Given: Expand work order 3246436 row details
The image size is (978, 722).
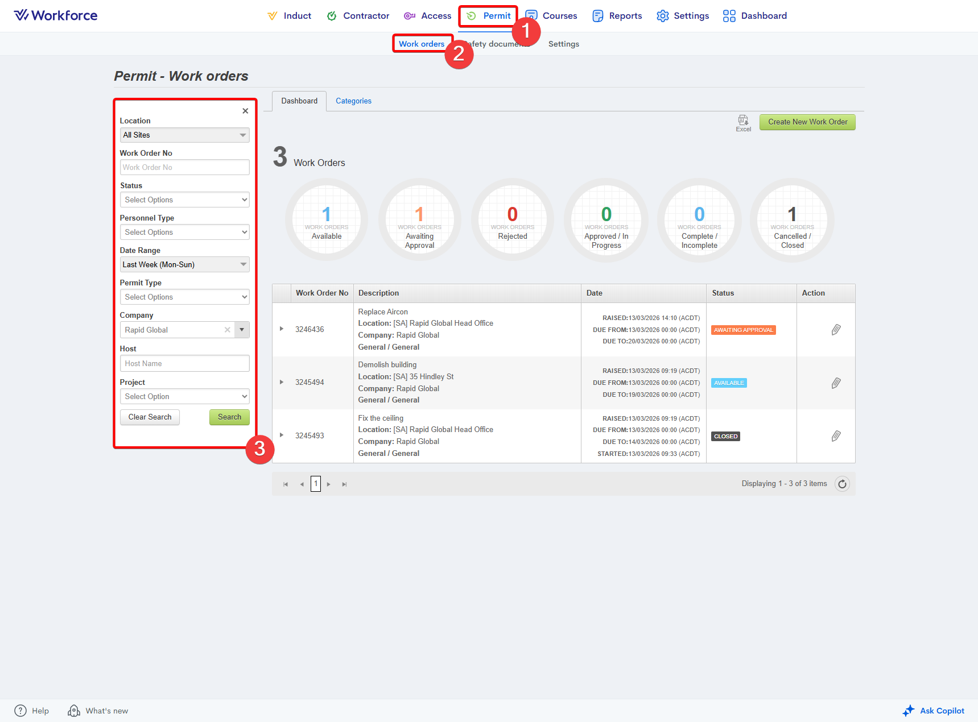Looking at the screenshot, I should [x=282, y=329].
